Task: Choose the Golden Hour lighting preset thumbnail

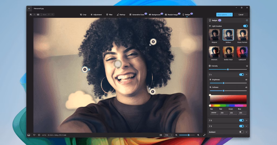Action: tap(228, 53)
